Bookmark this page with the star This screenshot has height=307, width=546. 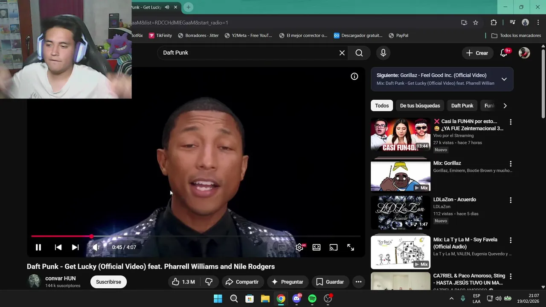pyautogui.click(x=476, y=23)
